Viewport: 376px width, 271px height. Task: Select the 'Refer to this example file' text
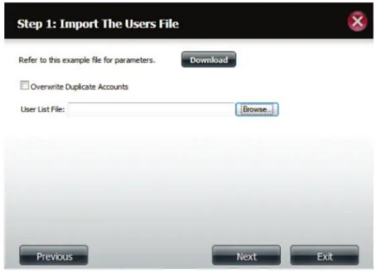87,60
